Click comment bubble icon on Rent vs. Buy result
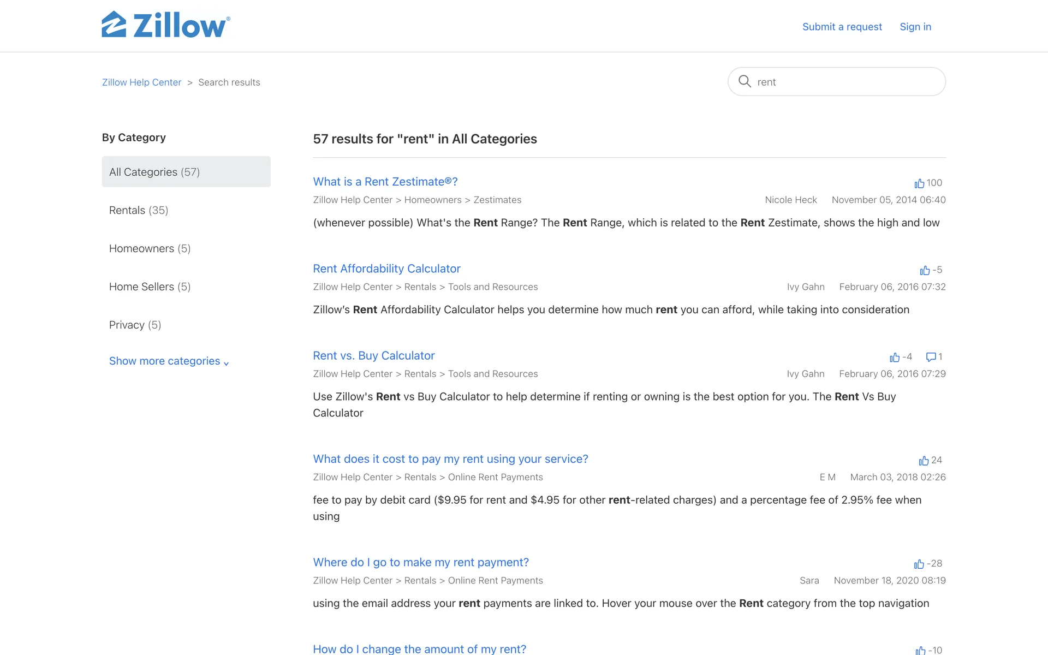Viewport: 1048px width, 655px height. pyautogui.click(x=931, y=357)
